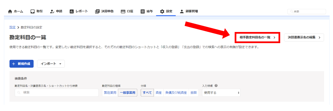Open 決算書表示名の編集 page
The image size is (333, 111).
pos(304,38)
